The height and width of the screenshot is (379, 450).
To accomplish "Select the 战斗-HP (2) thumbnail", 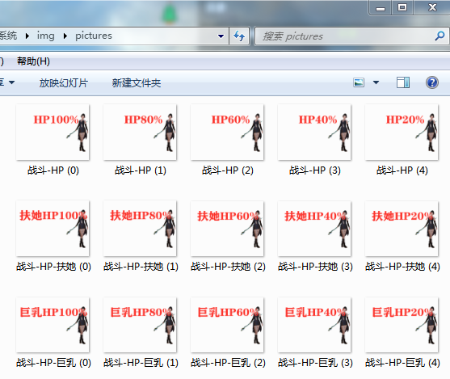I will (x=227, y=133).
